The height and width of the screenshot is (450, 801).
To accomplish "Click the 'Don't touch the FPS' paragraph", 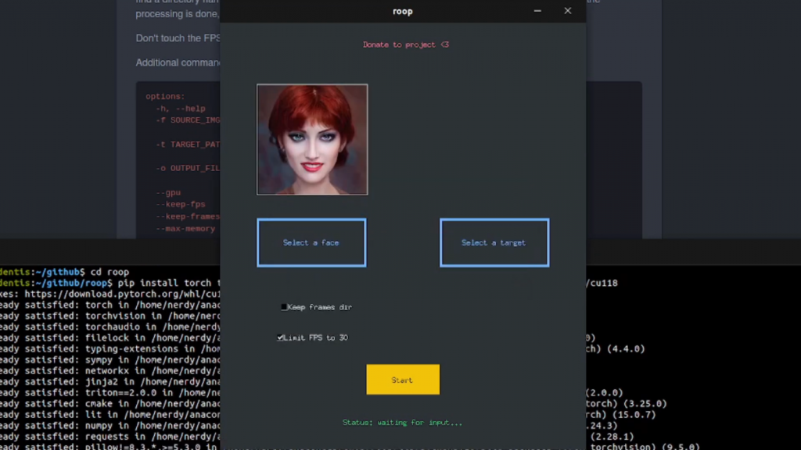I will 178,38.
